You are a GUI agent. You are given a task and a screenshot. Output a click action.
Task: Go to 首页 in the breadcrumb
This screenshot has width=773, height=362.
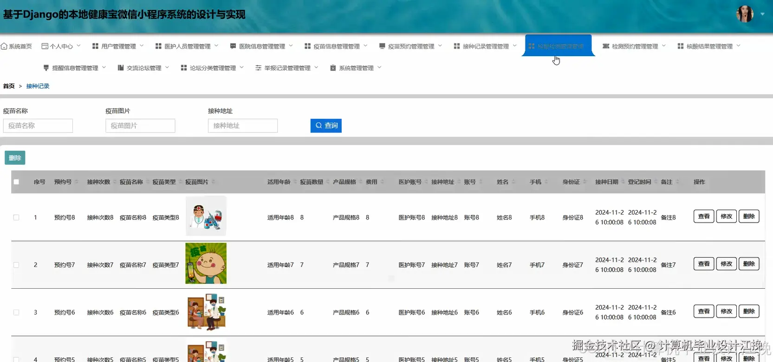(x=9, y=86)
